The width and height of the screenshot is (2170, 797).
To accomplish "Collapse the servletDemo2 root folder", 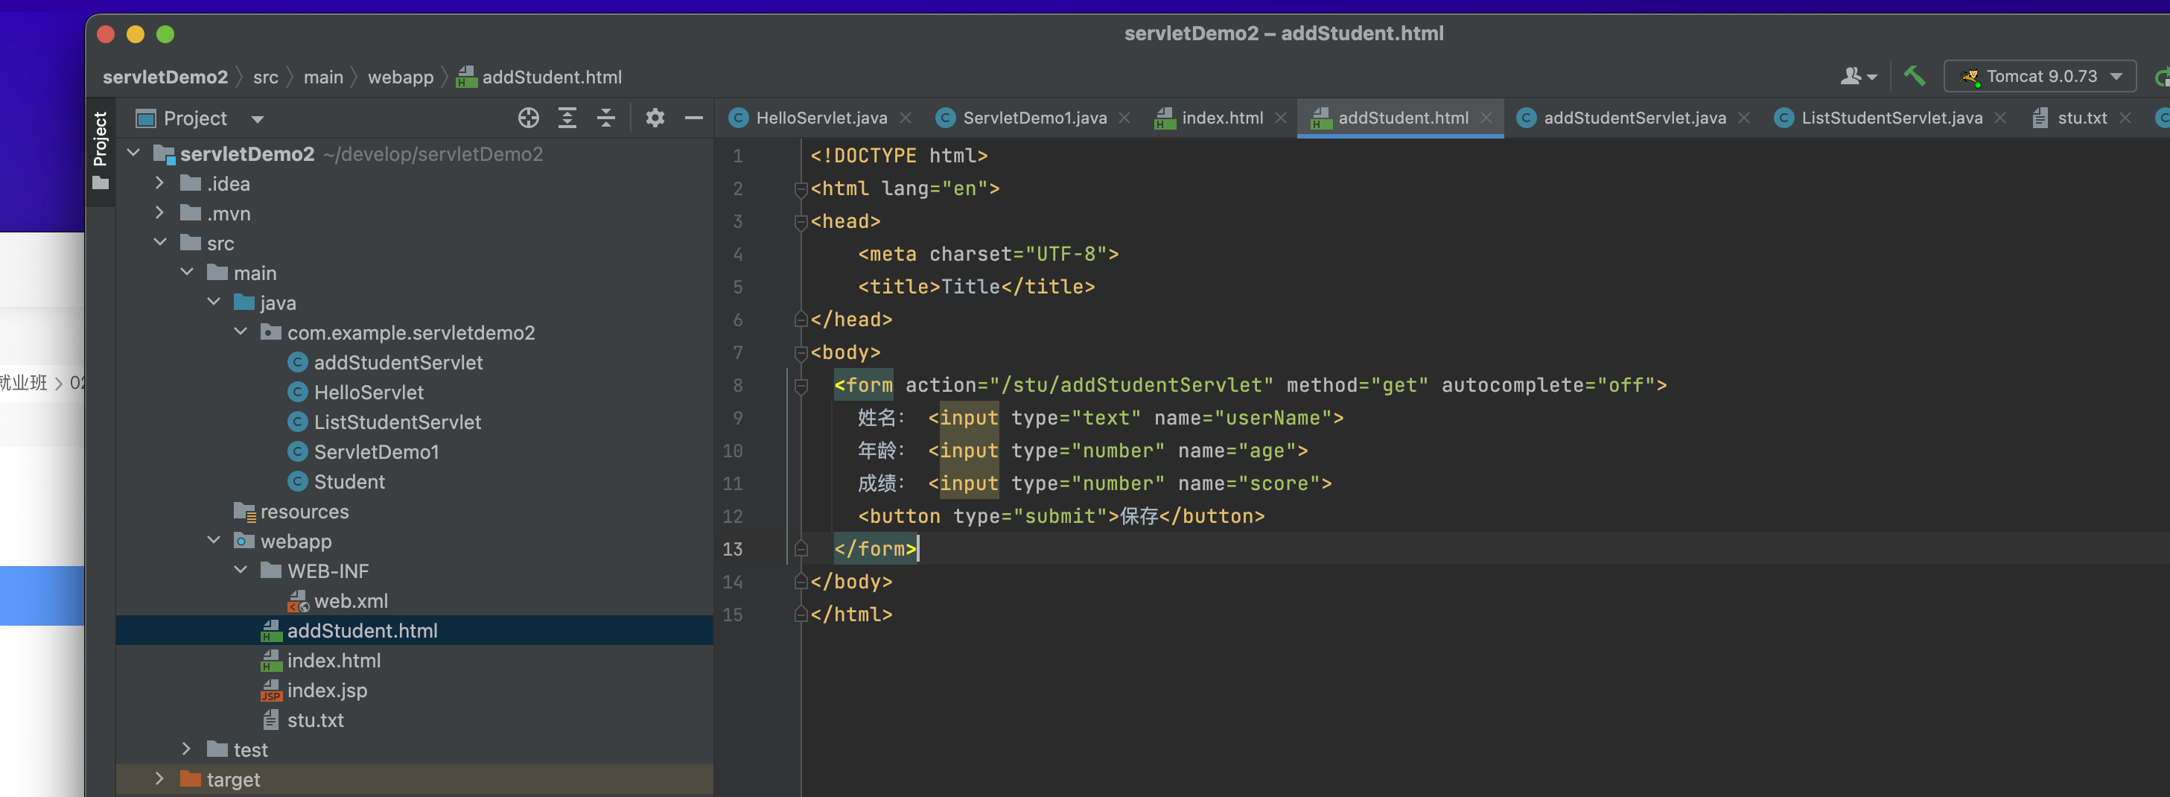I will (133, 153).
